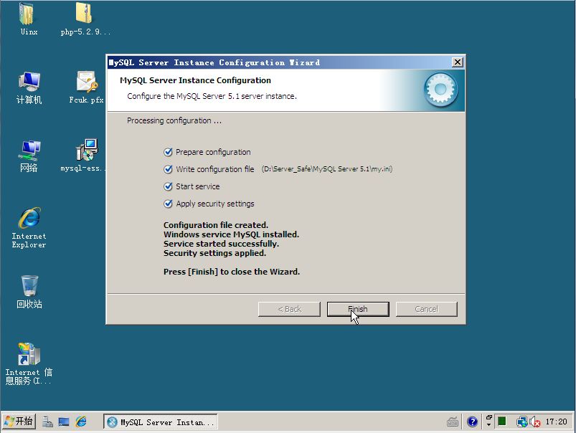The height and width of the screenshot is (433, 576).
Task: Click the 17:20 system clock
Action: pyautogui.click(x=556, y=422)
